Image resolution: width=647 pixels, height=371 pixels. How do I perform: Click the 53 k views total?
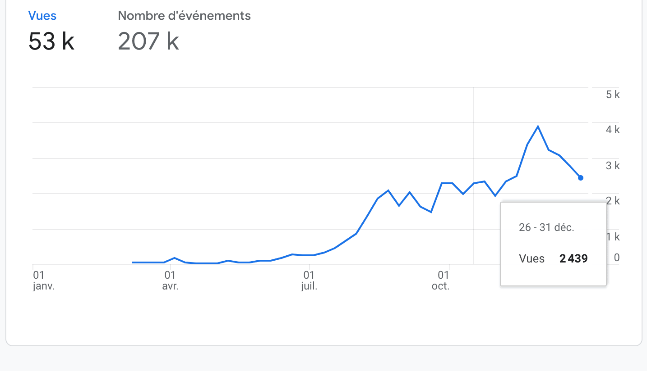pyautogui.click(x=51, y=41)
